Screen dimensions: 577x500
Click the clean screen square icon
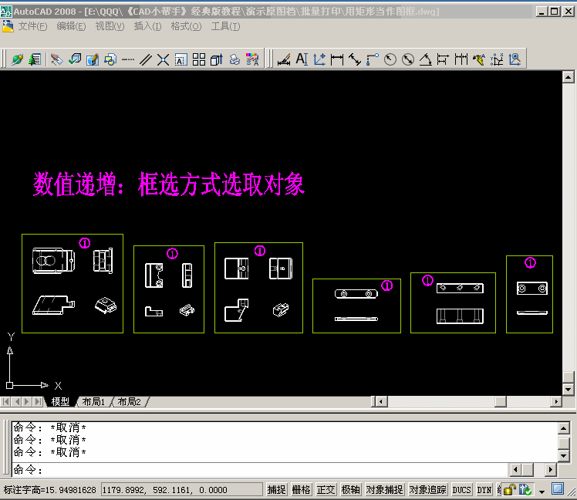point(558,489)
